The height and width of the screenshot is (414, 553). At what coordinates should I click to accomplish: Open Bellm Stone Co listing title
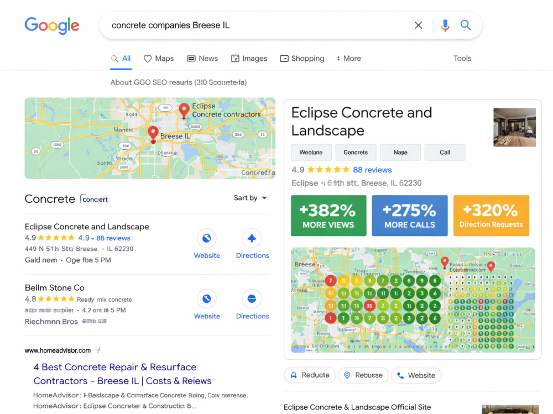click(55, 287)
